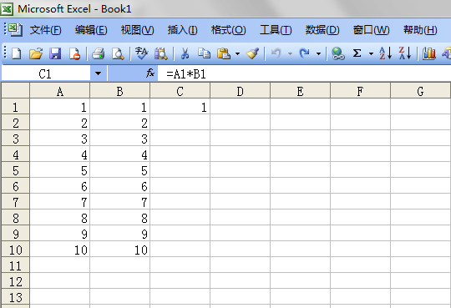
Task: Select cell B10 containing 10
Action: (x=120, y=250)
